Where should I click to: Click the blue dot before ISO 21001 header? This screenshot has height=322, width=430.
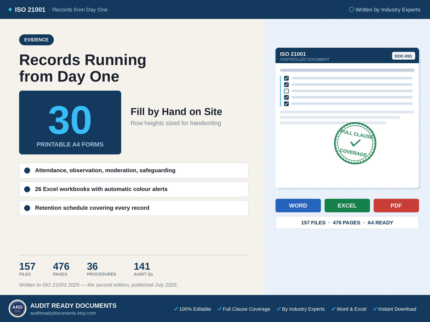click(10, 10)
